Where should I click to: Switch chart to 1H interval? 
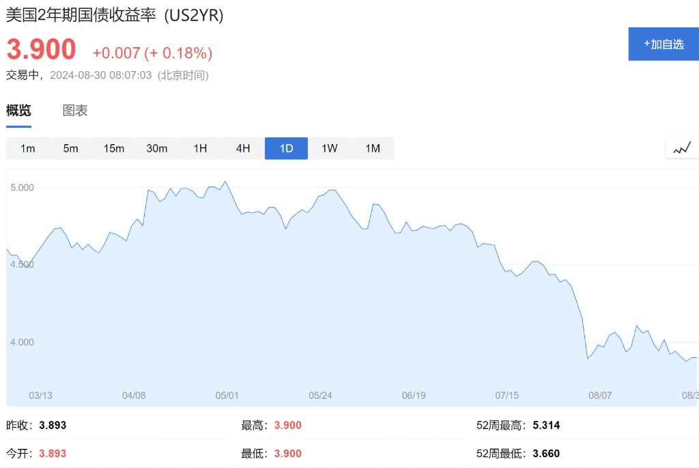[x=200, y=148]
